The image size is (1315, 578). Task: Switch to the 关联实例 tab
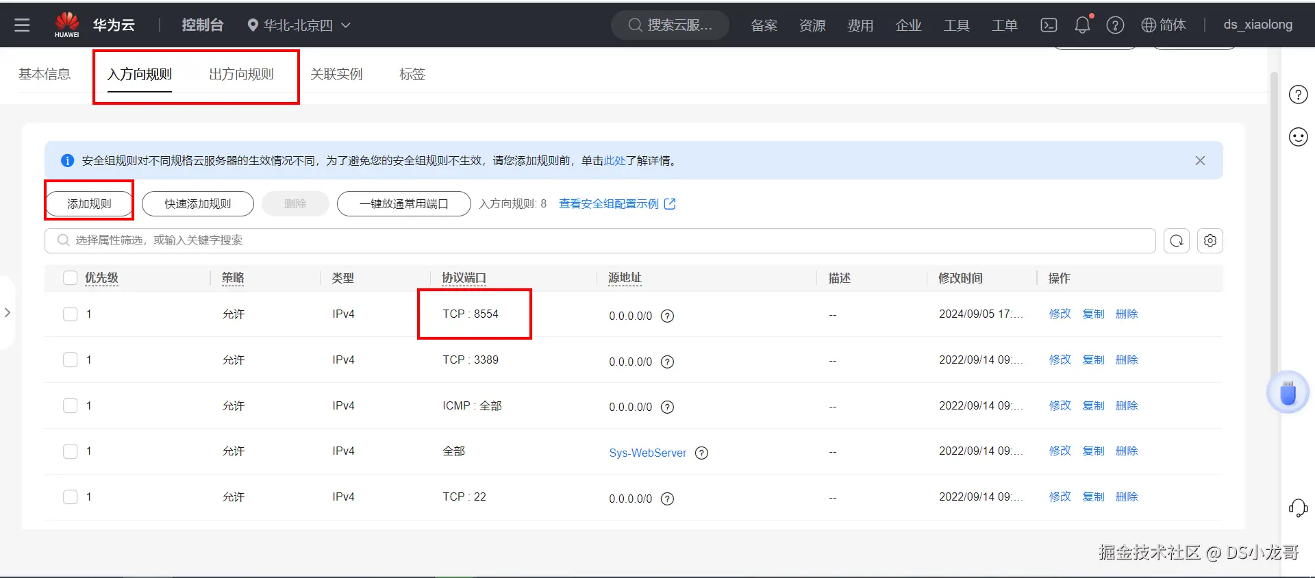pos(336,74)
